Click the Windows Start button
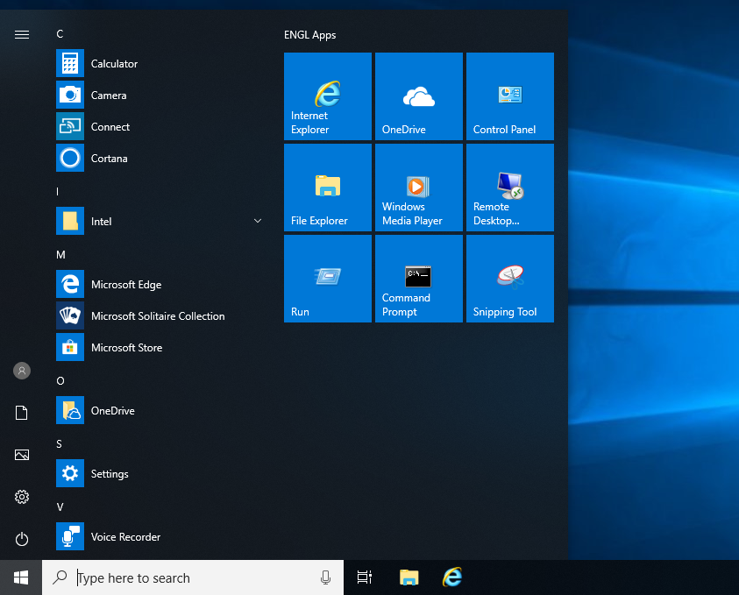 coord(21,577)
